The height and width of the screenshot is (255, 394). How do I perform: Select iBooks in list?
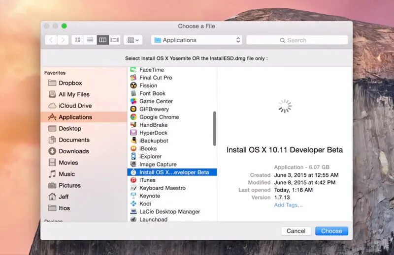click(172, 149)
